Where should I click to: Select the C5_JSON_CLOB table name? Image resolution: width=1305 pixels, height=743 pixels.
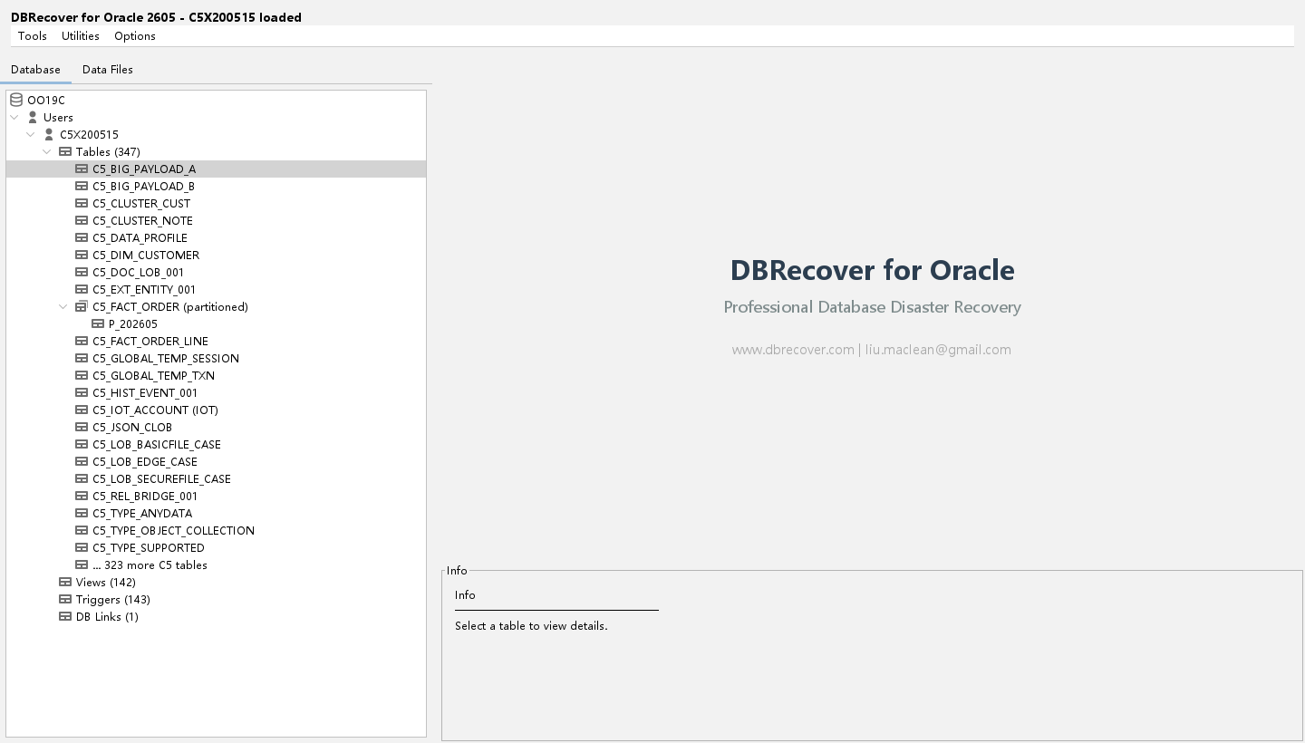[132, 428]
